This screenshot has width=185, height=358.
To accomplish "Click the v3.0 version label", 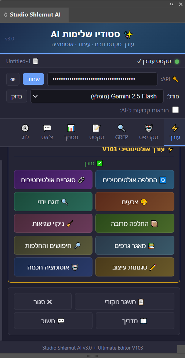I will (10, 39).
